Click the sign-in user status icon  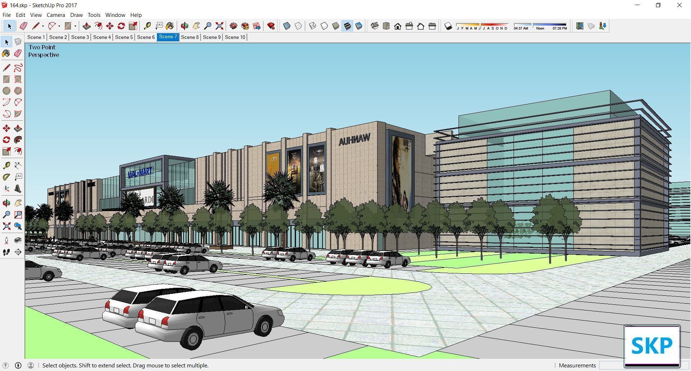pos(31,365)
